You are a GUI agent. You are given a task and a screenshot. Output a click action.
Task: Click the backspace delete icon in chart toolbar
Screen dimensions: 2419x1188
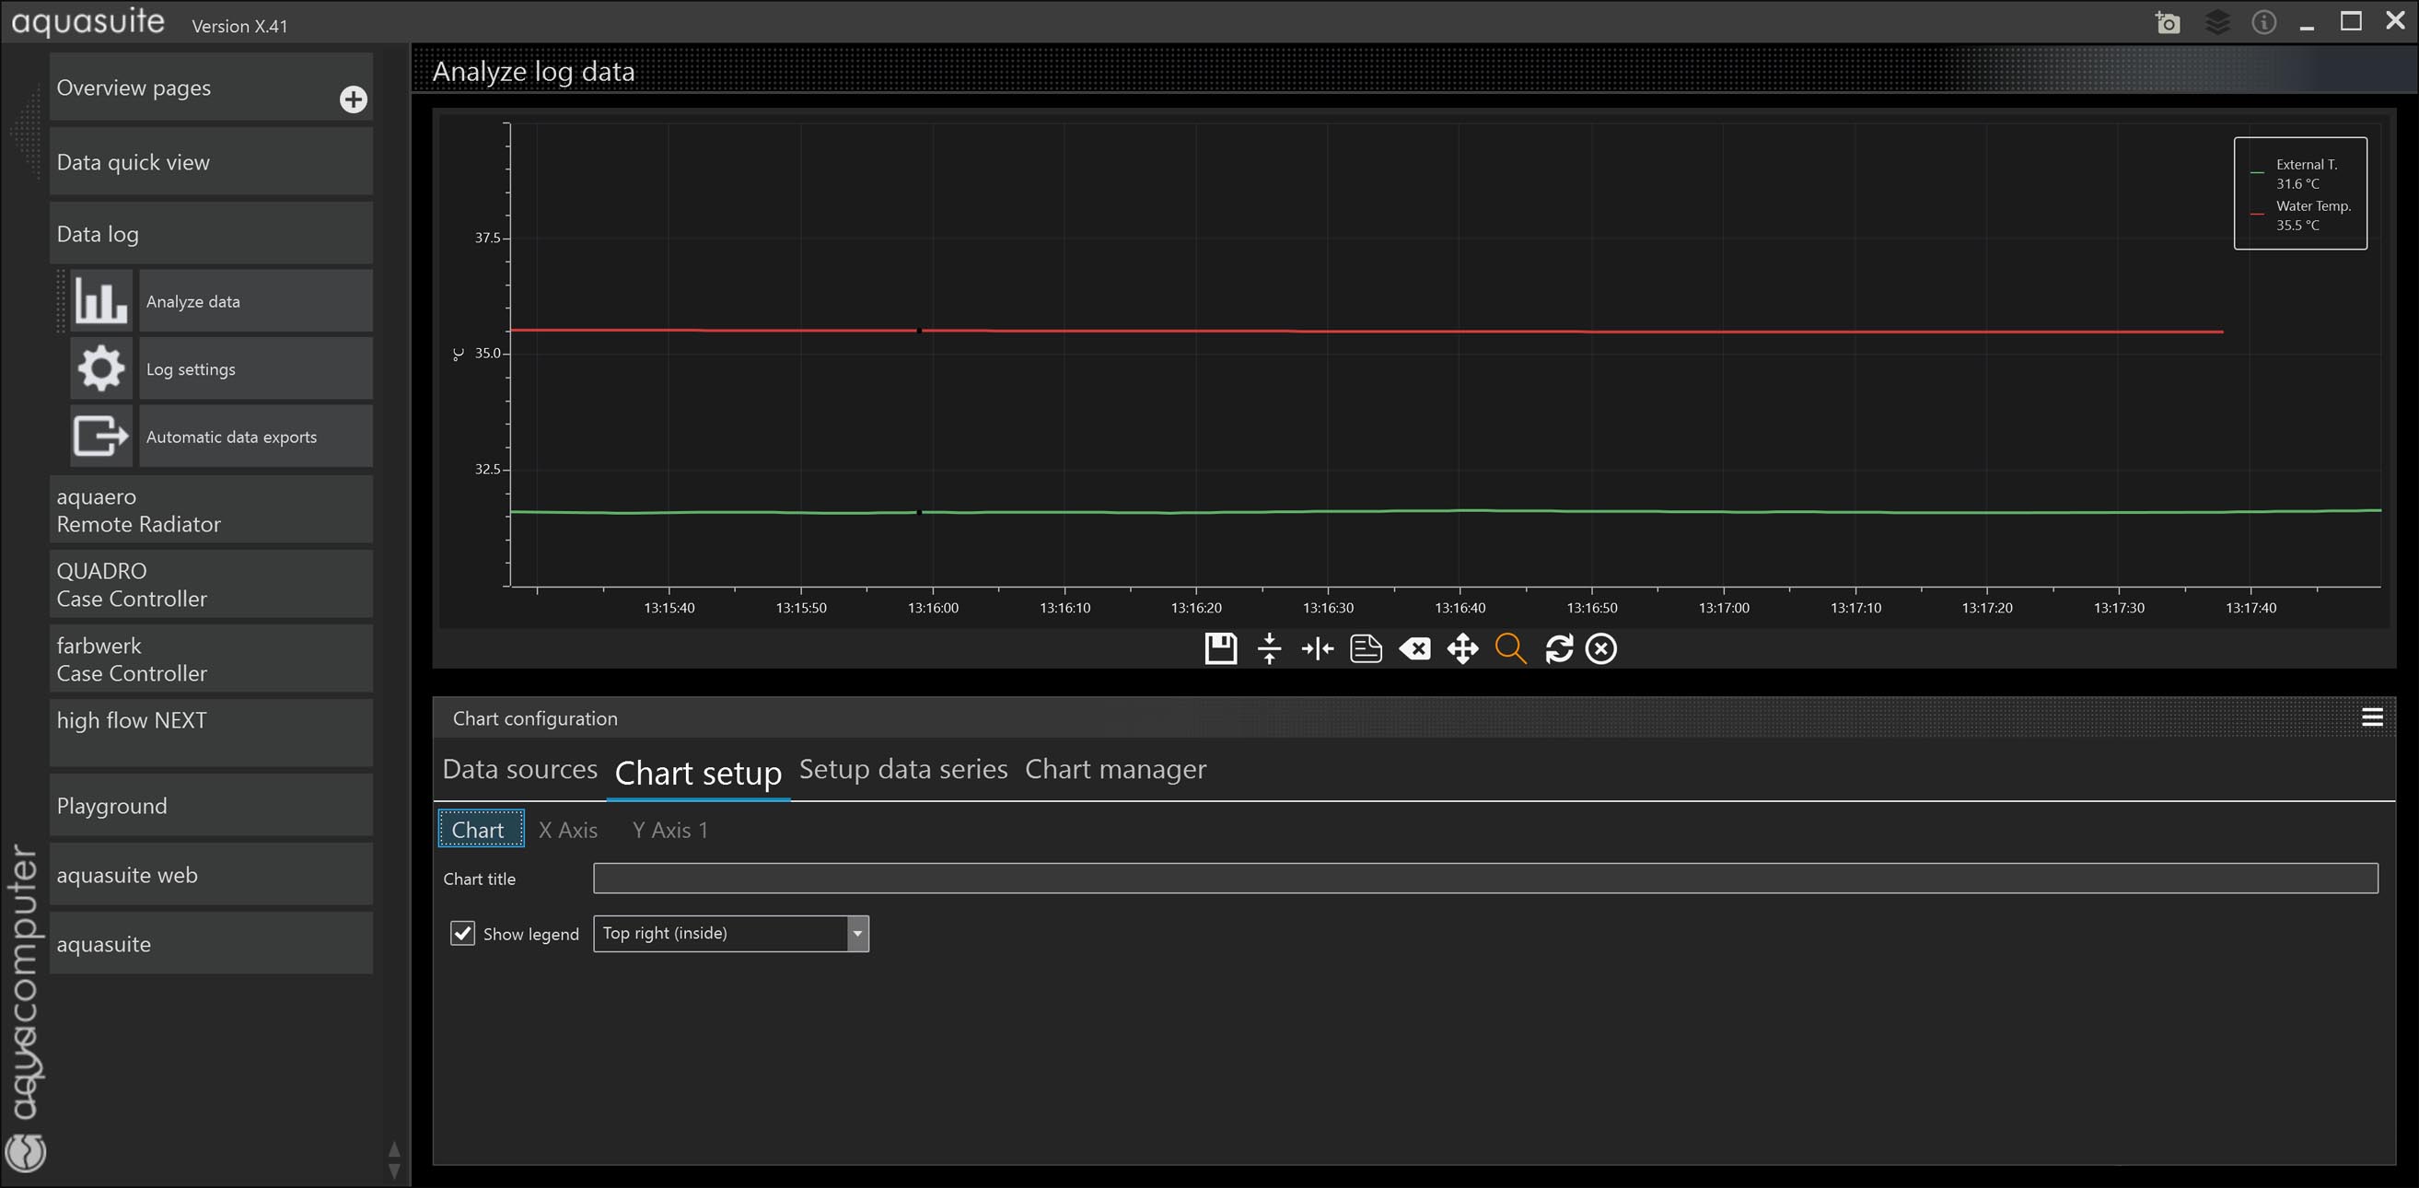tap(1414, 648)
